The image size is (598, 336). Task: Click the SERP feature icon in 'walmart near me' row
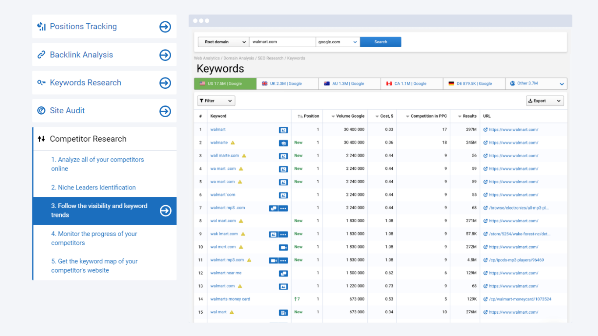[283, 273]
